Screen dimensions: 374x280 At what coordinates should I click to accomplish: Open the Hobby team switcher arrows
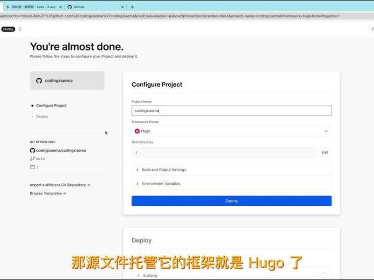[x=20, y=29]
